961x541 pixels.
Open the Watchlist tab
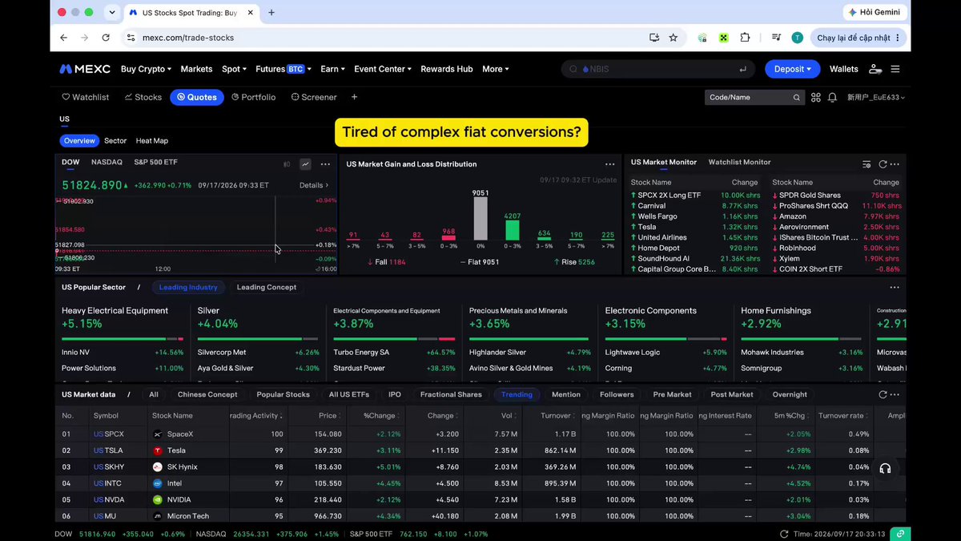click(x=85, y=97)
